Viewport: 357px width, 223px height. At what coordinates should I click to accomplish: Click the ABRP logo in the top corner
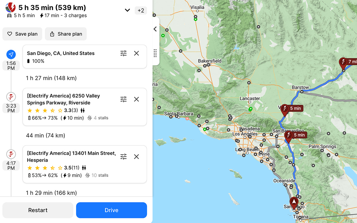[x=10, y=8]
